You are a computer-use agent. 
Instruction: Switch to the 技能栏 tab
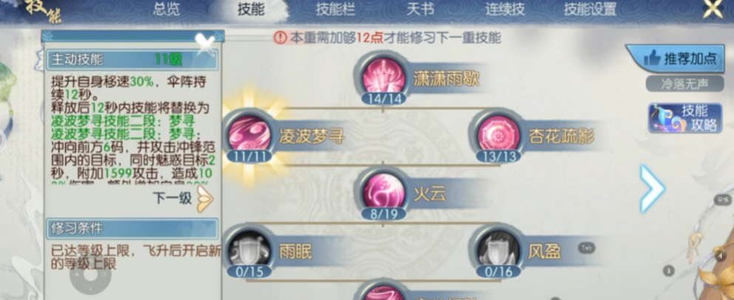pyautogui.click(x=335, y=10)
